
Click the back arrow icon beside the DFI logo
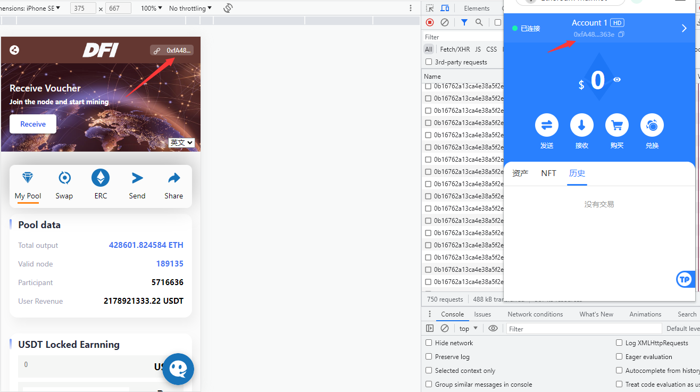click(x=14, y=50)
